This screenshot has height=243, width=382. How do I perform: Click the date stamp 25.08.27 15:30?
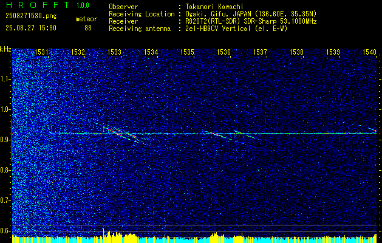point(31,28)
